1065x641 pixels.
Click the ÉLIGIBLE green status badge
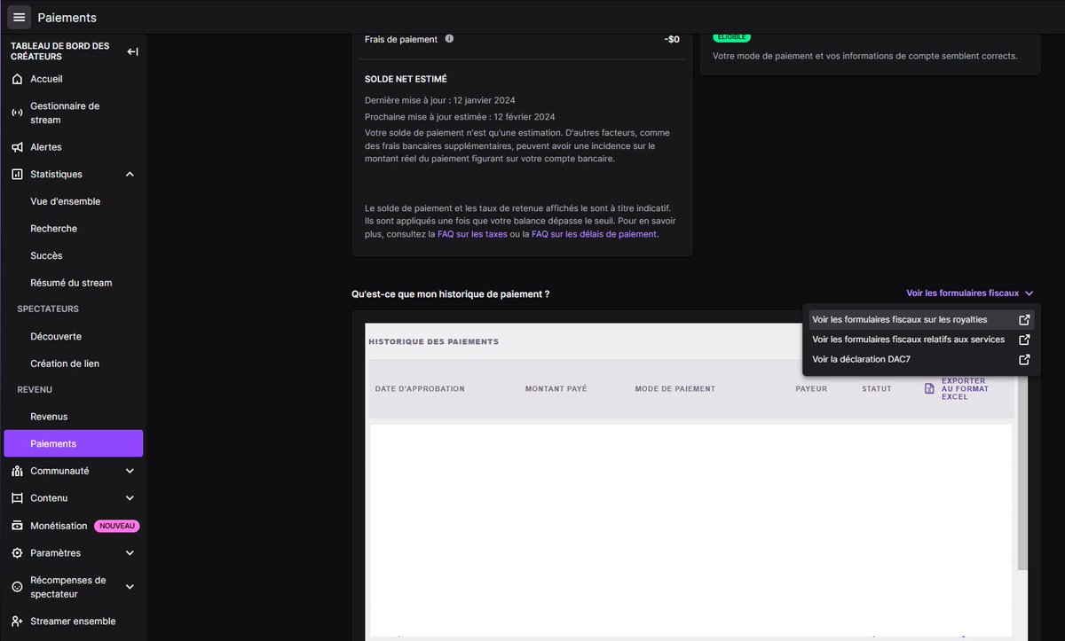pos(731,37)
